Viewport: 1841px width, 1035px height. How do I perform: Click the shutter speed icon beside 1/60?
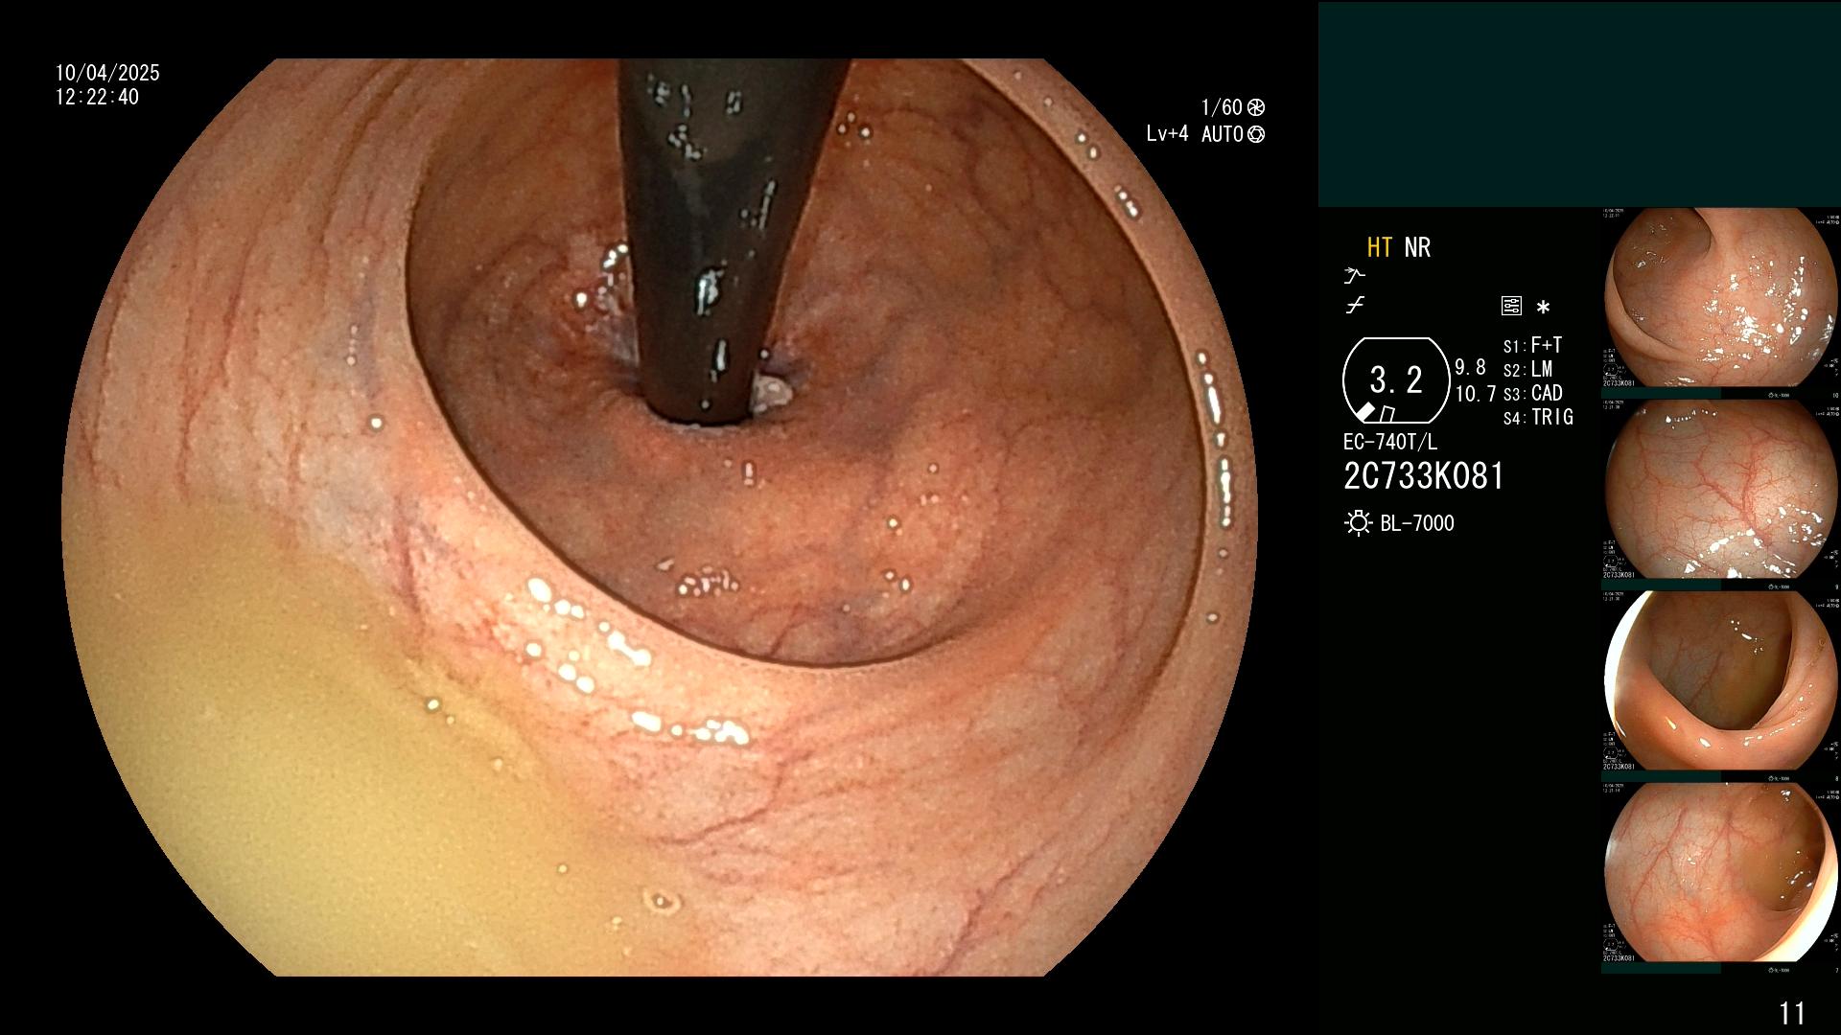[x=1256, y=107]
